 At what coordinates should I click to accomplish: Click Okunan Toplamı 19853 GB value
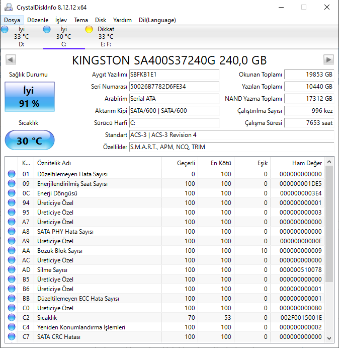(309, 75)
